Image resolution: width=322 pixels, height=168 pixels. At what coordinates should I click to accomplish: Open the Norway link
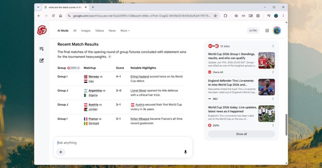(x=94, y=76)
